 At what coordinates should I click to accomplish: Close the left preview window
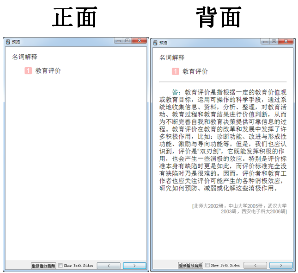point(140,40)
